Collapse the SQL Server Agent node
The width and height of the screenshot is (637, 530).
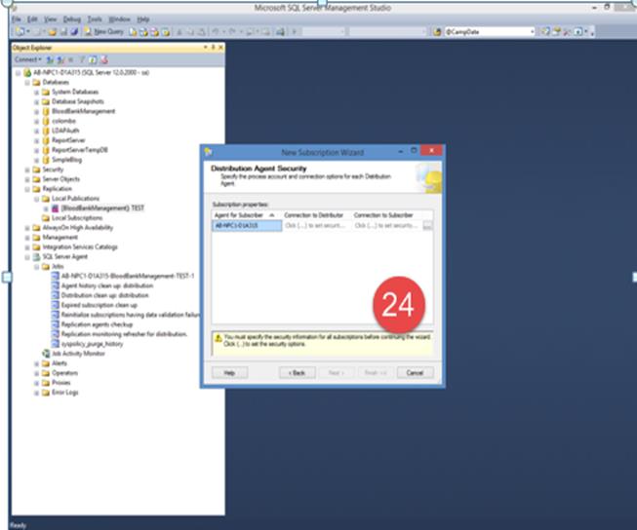click(27, 257)
